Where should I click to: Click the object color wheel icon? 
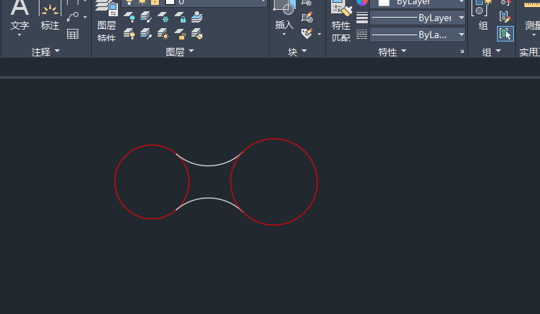(x=362, y=3)
